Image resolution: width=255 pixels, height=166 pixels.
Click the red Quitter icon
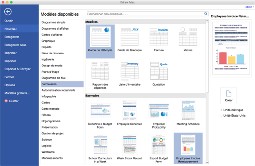pyautogui.click(x=6, y=101)
